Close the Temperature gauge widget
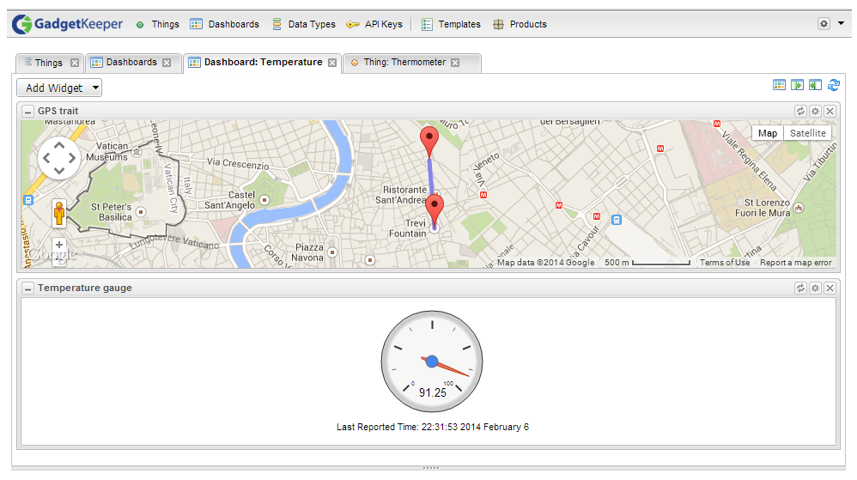Image resolution: width=857 pixels, height=480 pixels. (830, 289)
